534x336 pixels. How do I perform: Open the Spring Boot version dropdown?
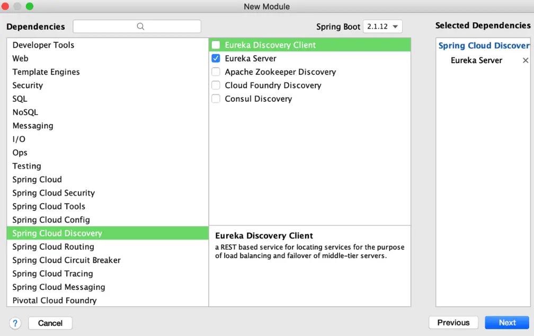(x=382, y=26)
